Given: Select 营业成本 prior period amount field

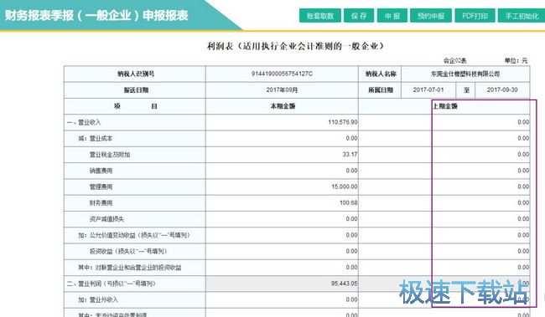Looking at the screenshot, I should [444, 138].
